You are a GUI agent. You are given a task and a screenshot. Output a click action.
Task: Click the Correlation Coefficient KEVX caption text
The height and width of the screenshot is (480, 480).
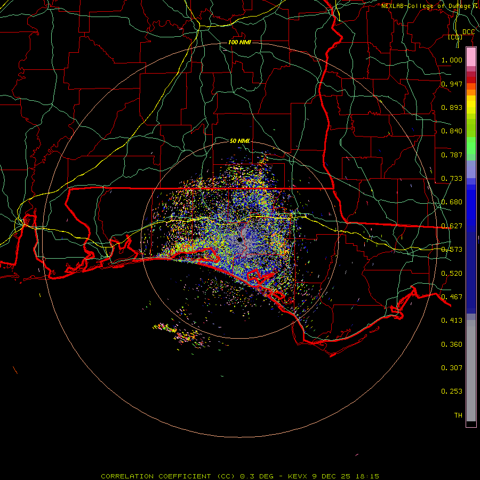(240, 476)
